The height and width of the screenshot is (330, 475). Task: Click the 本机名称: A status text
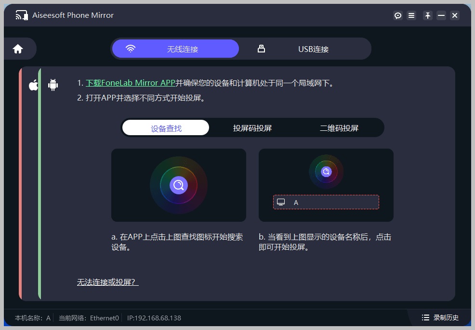(33, 318)
